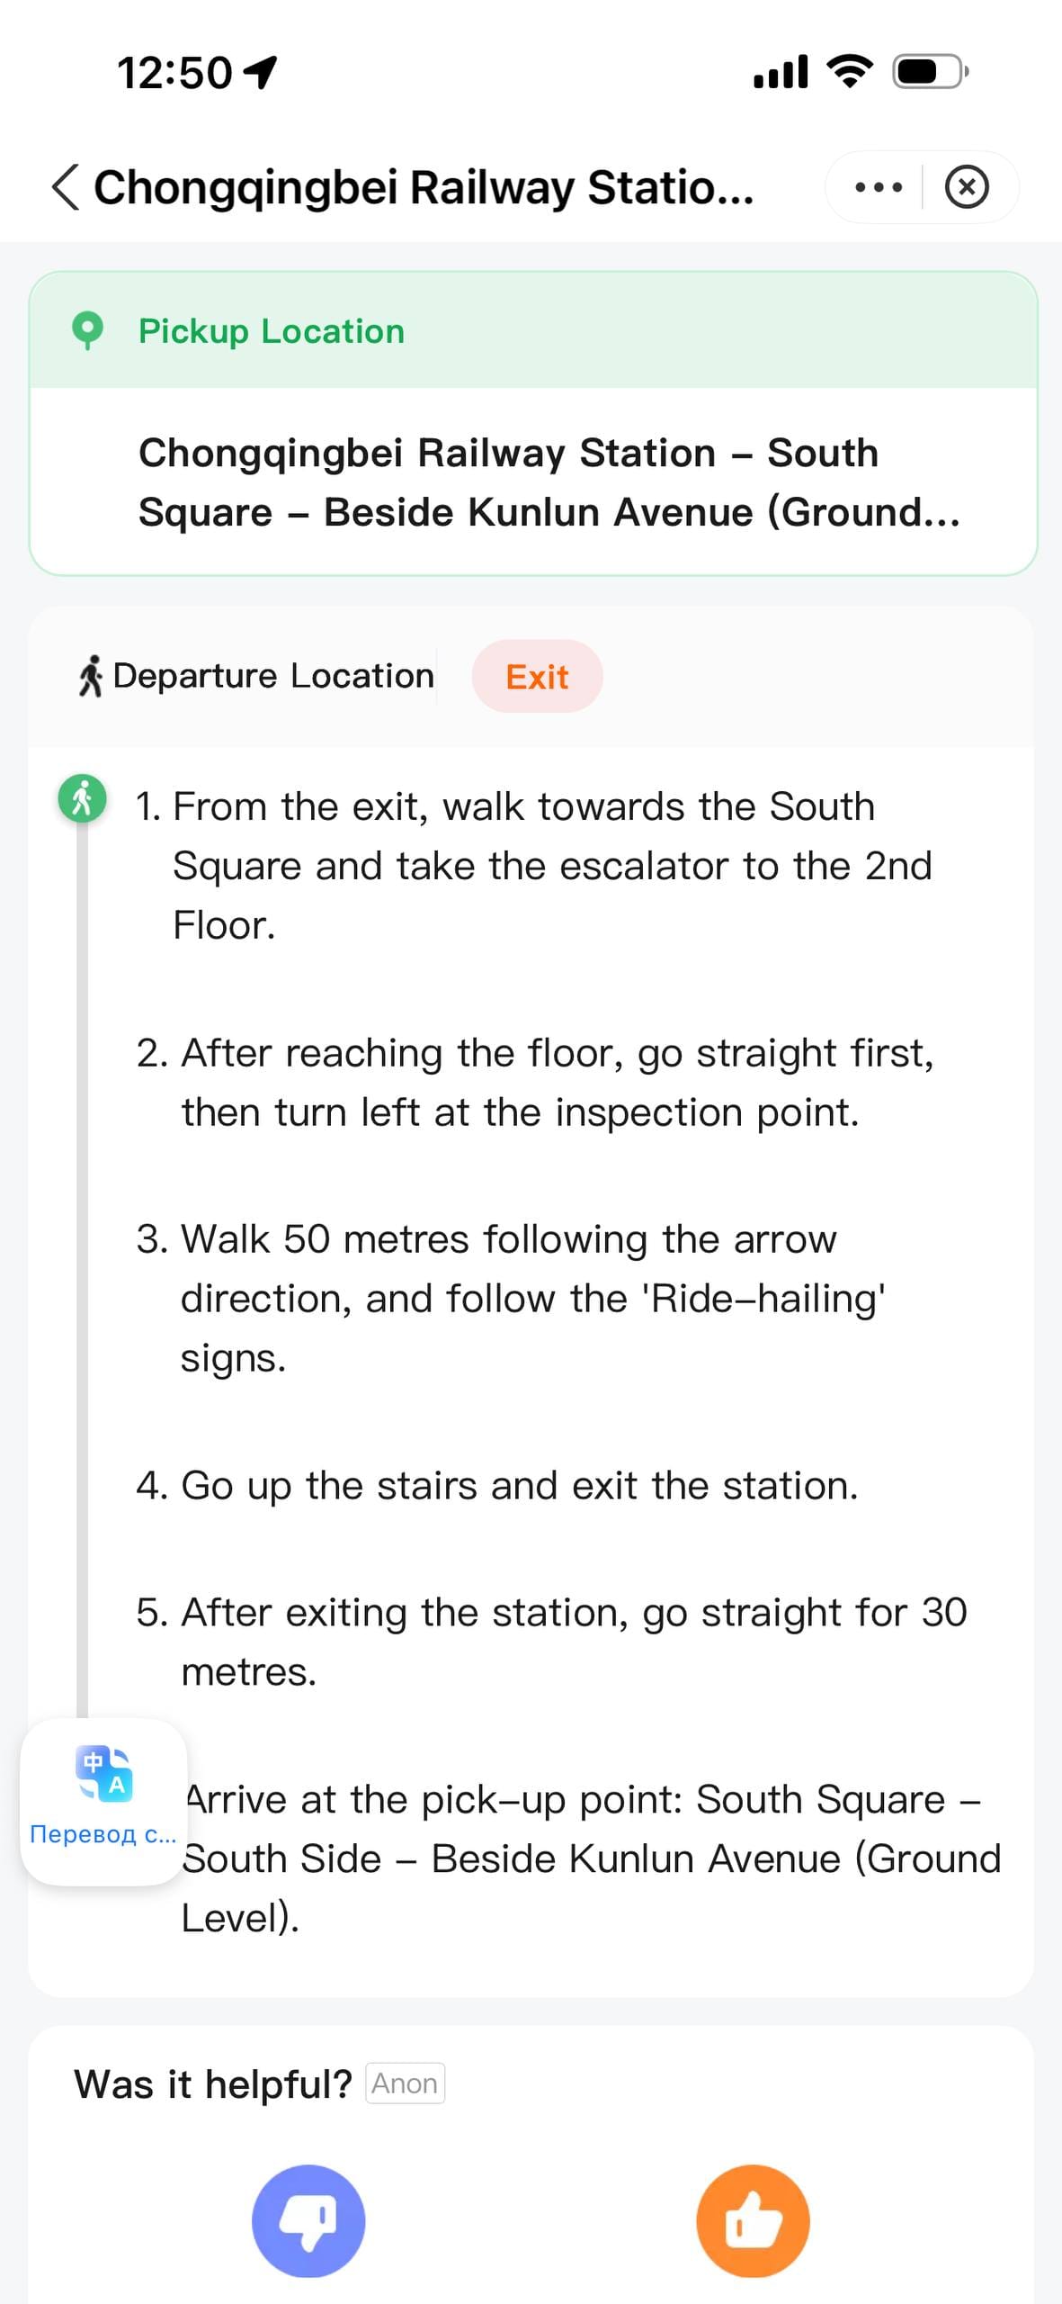Screen dimensions: 1062x2304
Task: Open the three-dot more options menu
Action: tap(878, 187)
